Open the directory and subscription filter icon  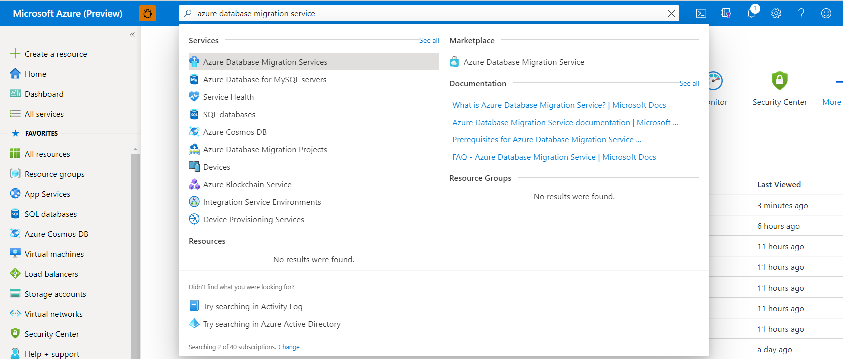click(x=726, y=13)
